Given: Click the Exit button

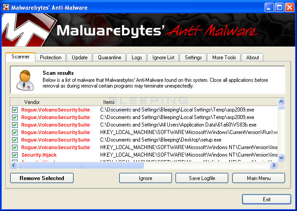Looking at the screenshot, I should point(266,199).
